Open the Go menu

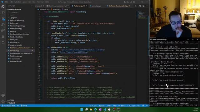[29, 2]
